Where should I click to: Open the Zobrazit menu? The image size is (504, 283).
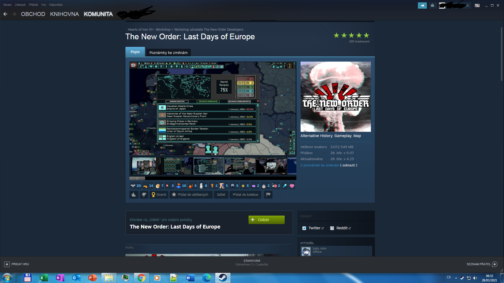tap(20, 5)
